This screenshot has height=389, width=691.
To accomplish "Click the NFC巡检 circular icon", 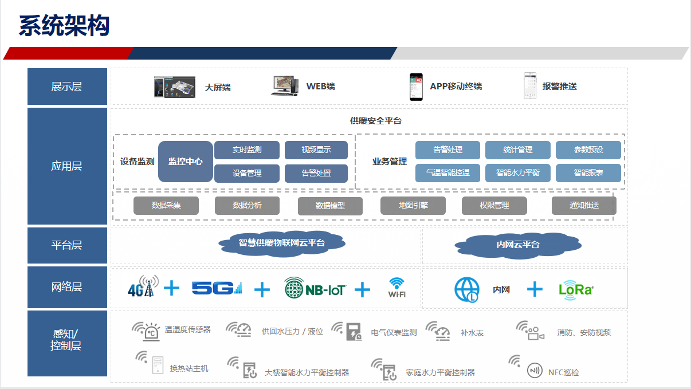I will click(x=534, y=370).
